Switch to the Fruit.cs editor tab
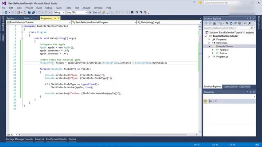The image size is (262, 147). coord(28,18)
